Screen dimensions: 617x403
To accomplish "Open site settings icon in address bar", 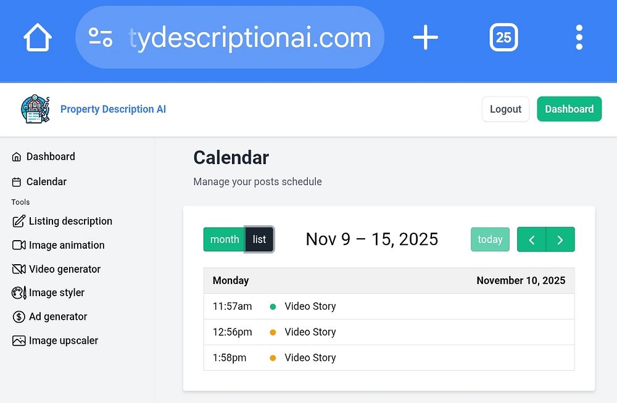I will coord(100,38).
